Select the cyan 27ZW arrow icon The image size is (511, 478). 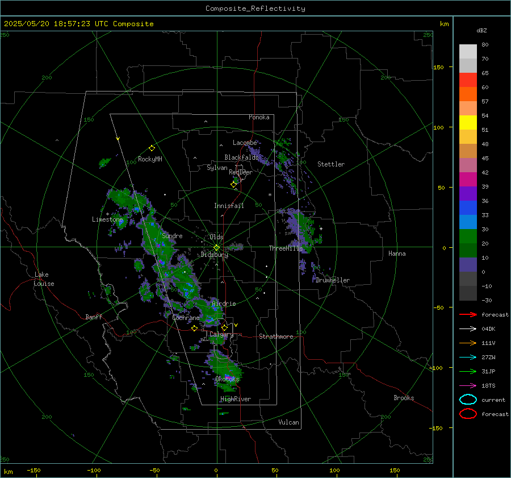(x=468, y=358)
